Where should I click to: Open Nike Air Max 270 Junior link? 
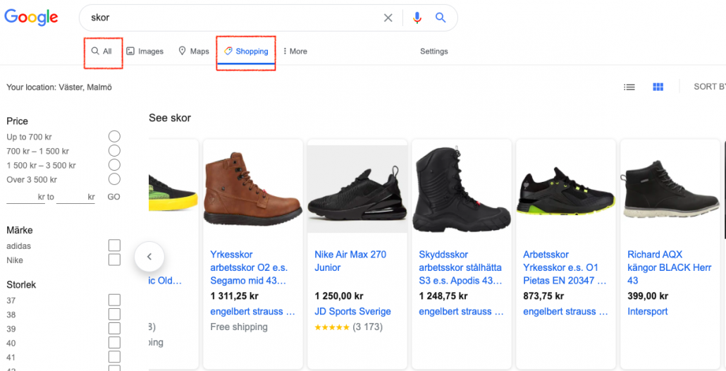pos(350,261)
